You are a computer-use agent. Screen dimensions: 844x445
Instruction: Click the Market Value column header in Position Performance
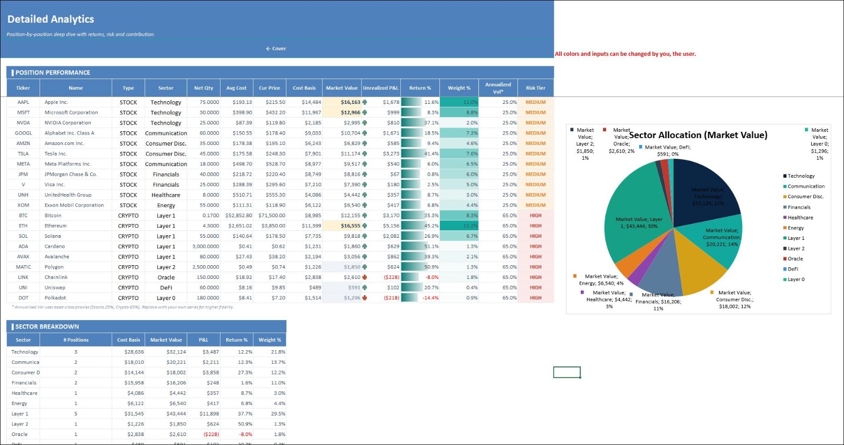tap(342, 88)
